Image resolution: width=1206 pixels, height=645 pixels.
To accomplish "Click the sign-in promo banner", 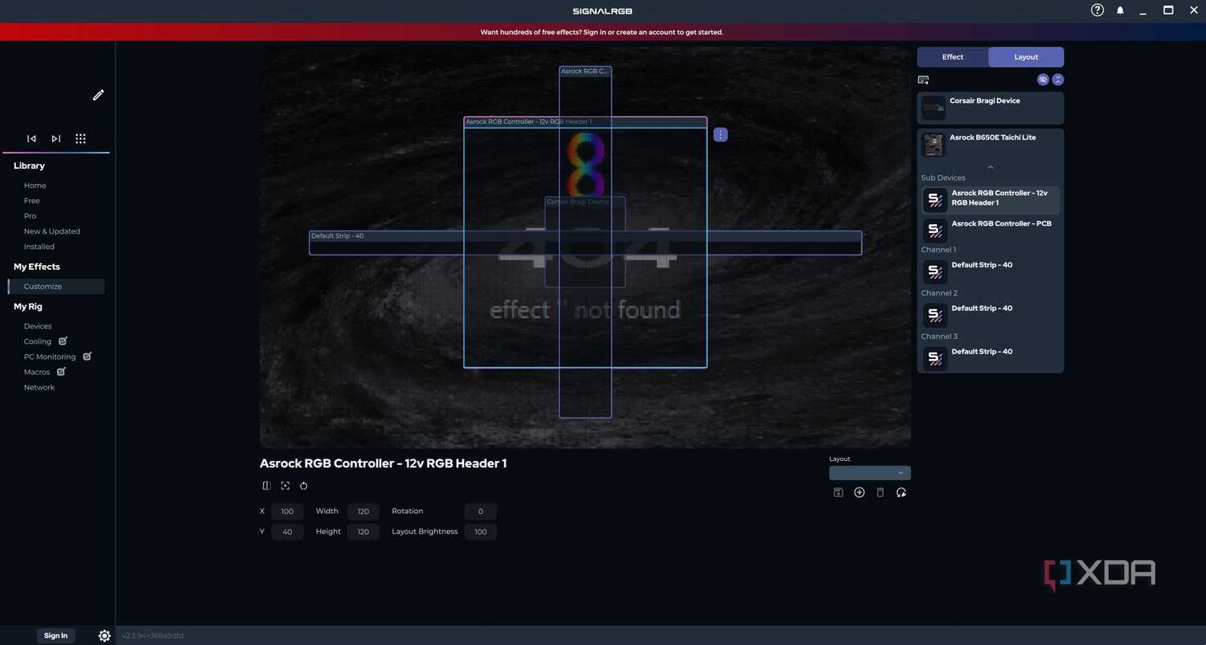I will click(602, 32).
